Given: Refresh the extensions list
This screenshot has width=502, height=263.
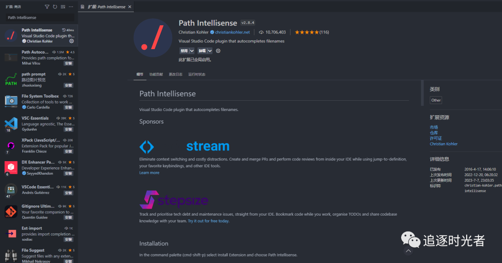Looking at the screenshot, I should 55,7.
